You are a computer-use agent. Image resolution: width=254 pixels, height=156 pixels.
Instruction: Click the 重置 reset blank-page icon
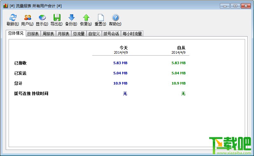[101, 17]
